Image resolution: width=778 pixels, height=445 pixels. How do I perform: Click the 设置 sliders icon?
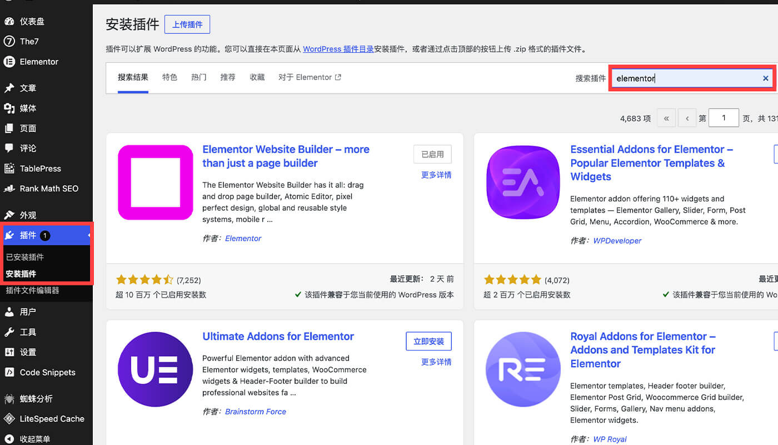[x=9, y=352]
